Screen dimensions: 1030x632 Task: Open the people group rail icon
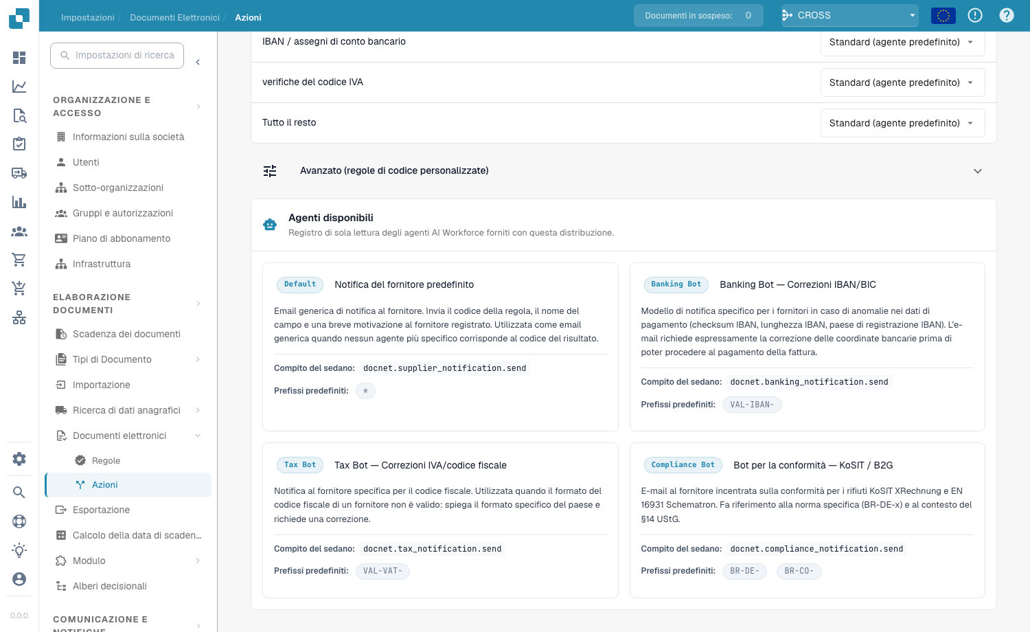pyautogui.click(x=19, y=232)
